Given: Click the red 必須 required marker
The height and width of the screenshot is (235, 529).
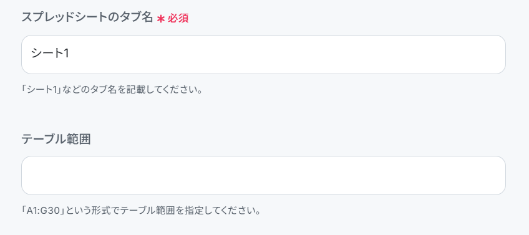Looking at the screenshot, I should (178, 19).
